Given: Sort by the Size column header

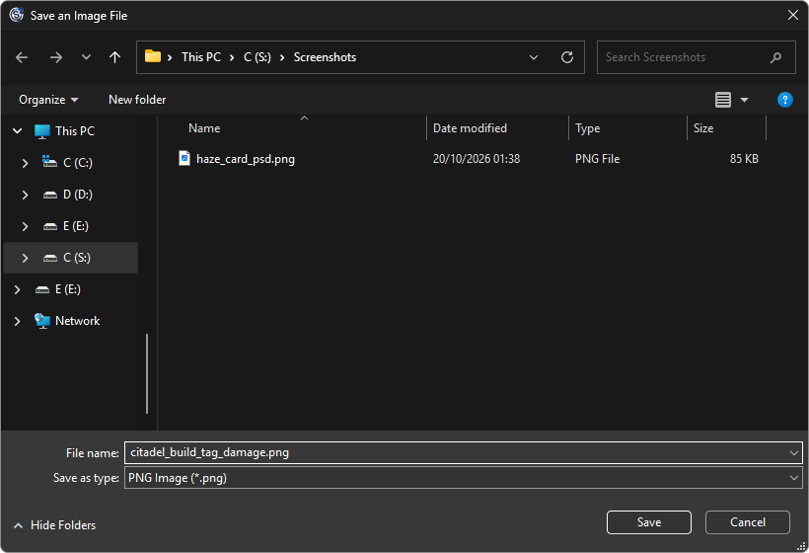Looking at the screenshot, I should (x=703, y=128).
